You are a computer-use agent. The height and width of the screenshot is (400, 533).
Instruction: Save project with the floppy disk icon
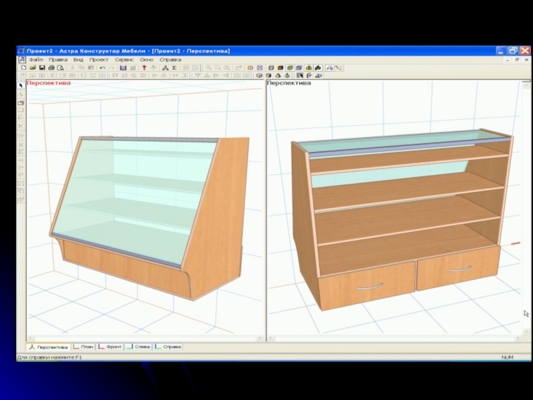pyautogui.click(x=41, y=68)
